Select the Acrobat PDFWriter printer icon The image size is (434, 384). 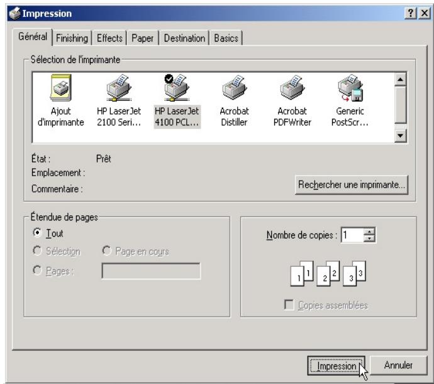[292, 100]
